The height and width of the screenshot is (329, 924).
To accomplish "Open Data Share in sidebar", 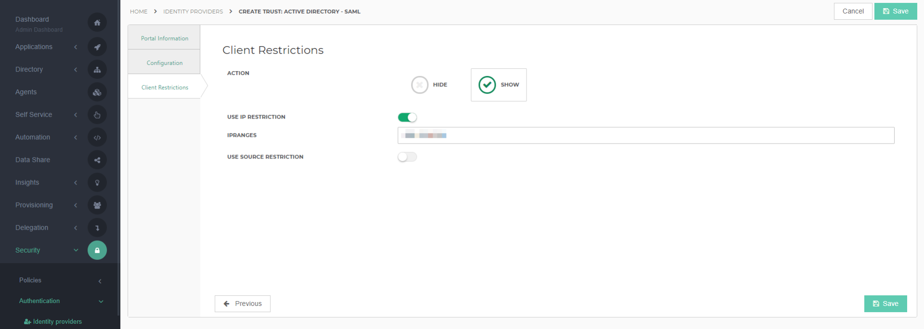I will 33,159.
